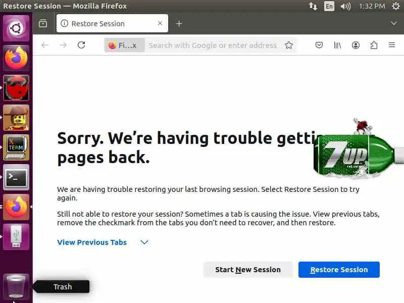
Task: Click the View Previous Tabs link
Action: (92, 242)
